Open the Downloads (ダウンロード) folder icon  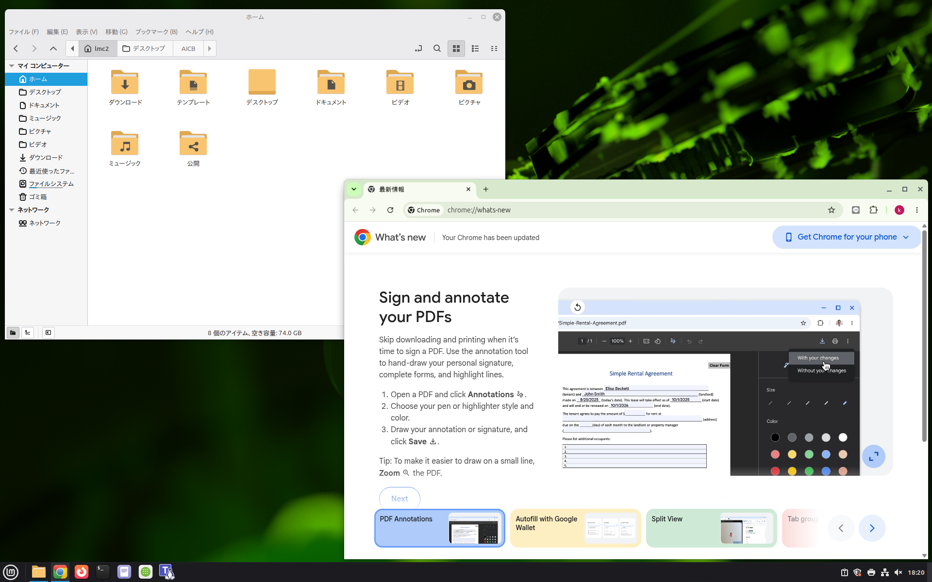click(125, 82)
